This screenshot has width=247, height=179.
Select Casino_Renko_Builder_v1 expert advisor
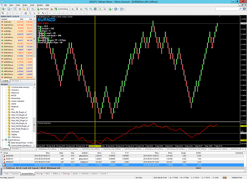[x=21, y=145]
